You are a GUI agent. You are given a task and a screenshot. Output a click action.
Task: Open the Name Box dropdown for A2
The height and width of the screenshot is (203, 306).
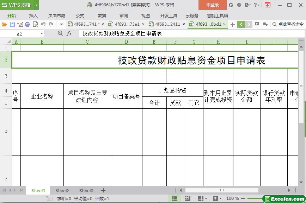[42, 33]
